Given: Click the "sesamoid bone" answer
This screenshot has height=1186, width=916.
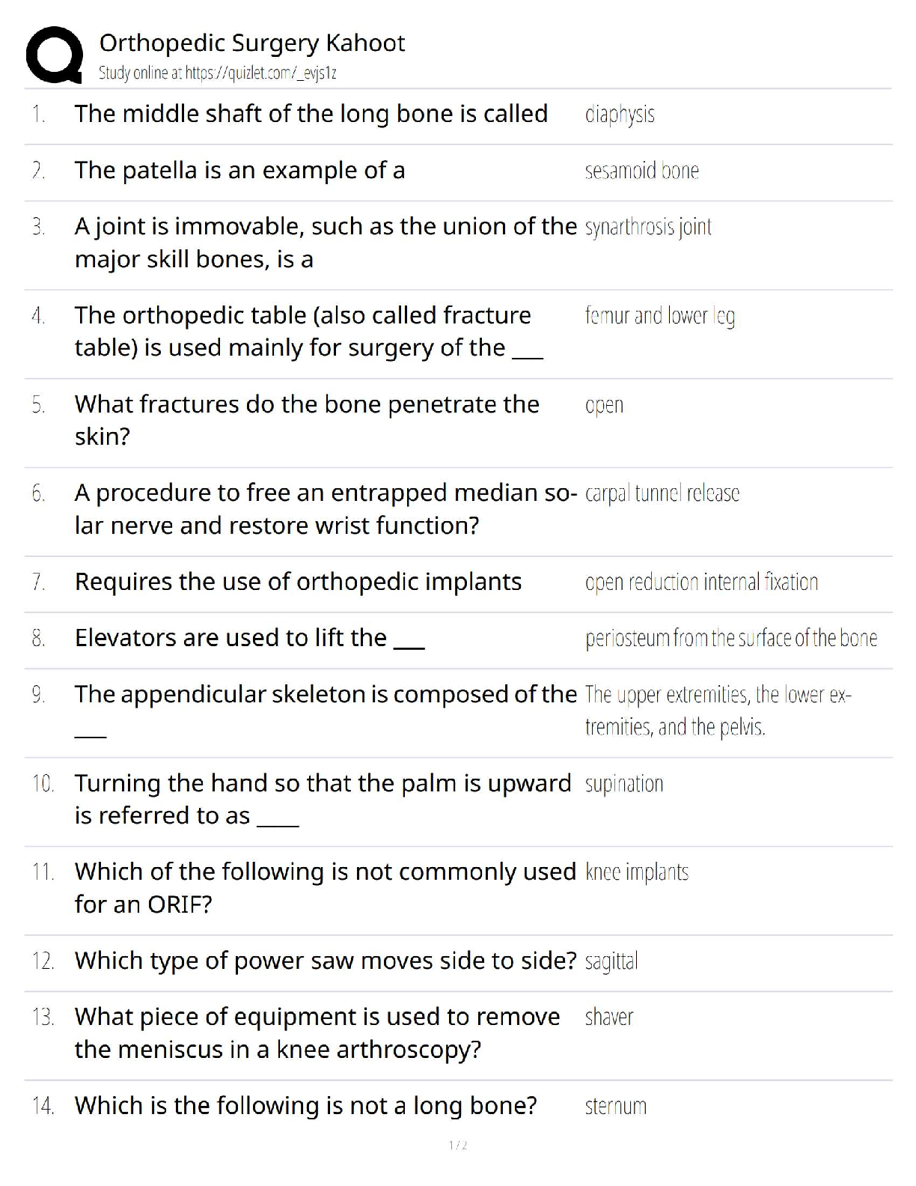Looking at the screenshot, I should (x=641, y=171).
